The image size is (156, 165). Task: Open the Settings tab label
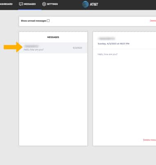52,4
